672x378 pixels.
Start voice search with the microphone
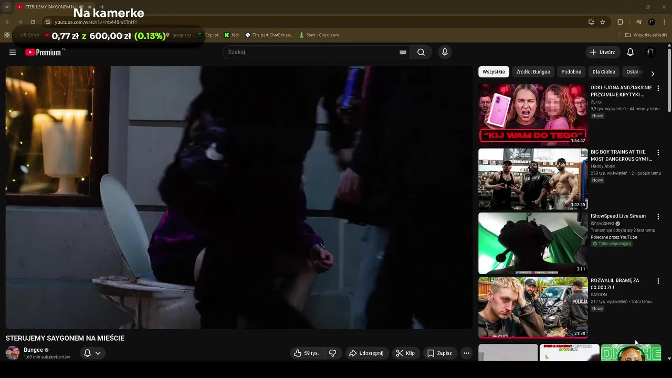pyautogui.click(x=445, y=52)
